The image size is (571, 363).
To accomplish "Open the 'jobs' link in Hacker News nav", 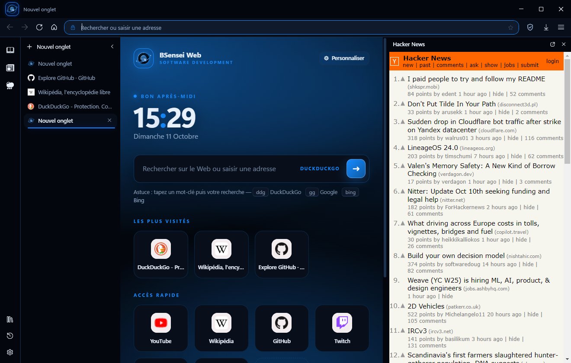I will pos(510,65).
